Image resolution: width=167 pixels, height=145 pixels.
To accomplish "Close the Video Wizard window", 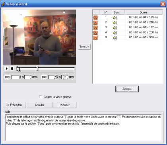I will (163, 4).
